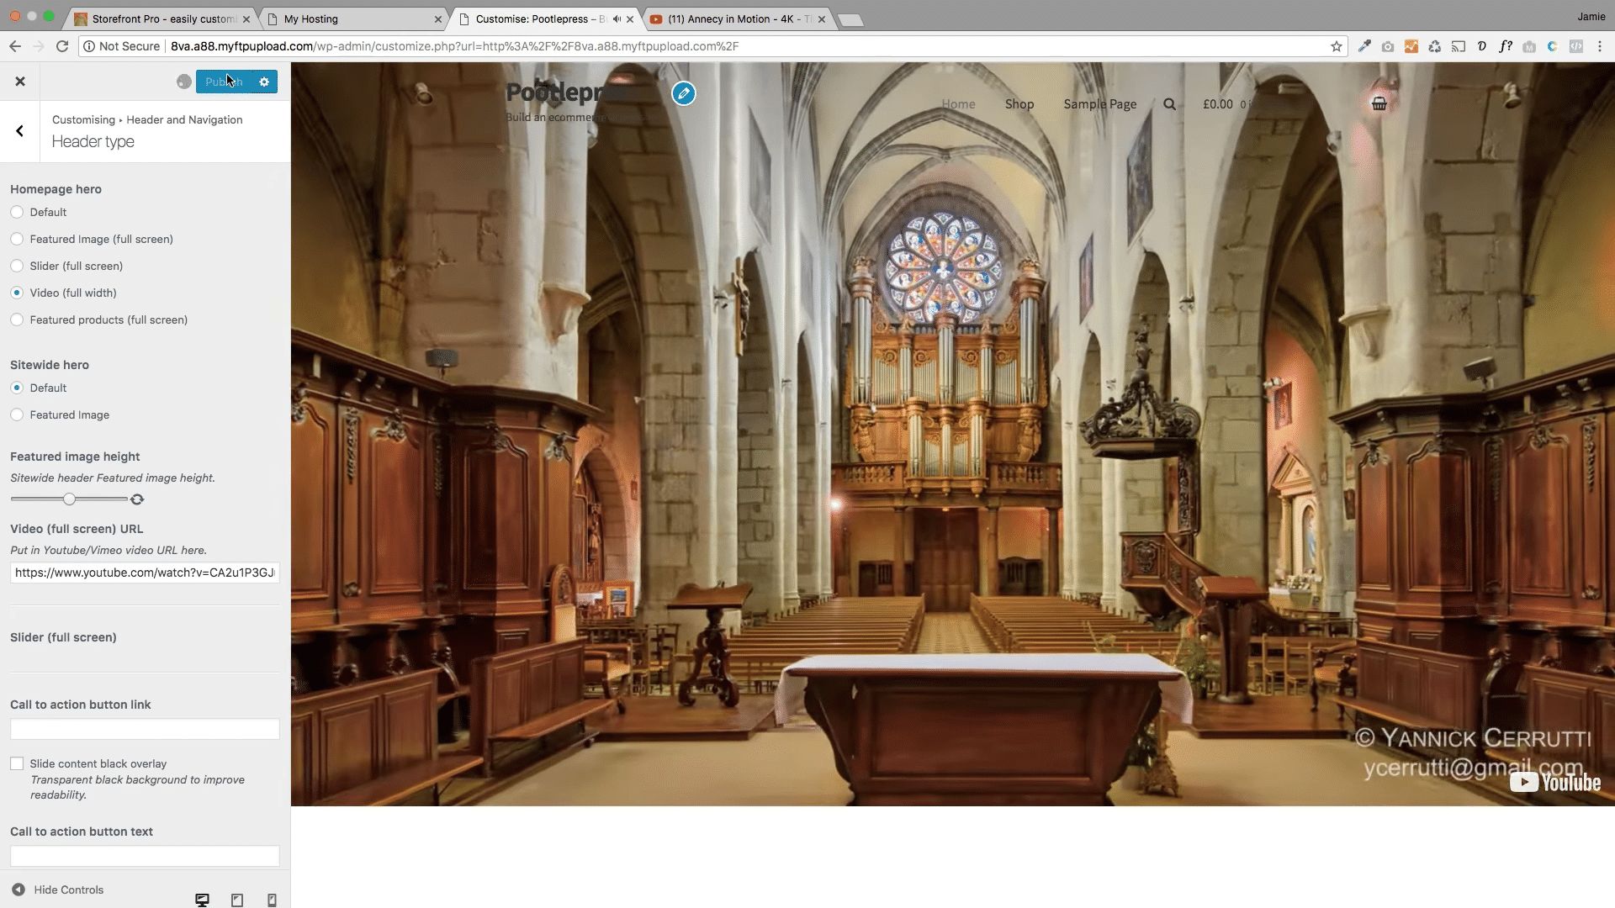Select Featured products (full screen) option
The image size is (1615, 908).
tap(17, 320)
